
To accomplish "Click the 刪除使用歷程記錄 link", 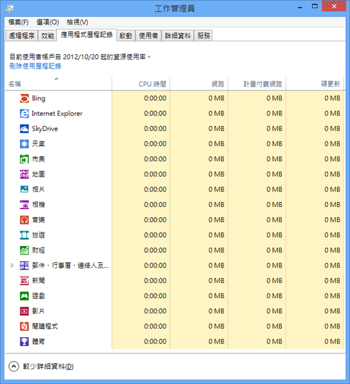I will (36, 66).
